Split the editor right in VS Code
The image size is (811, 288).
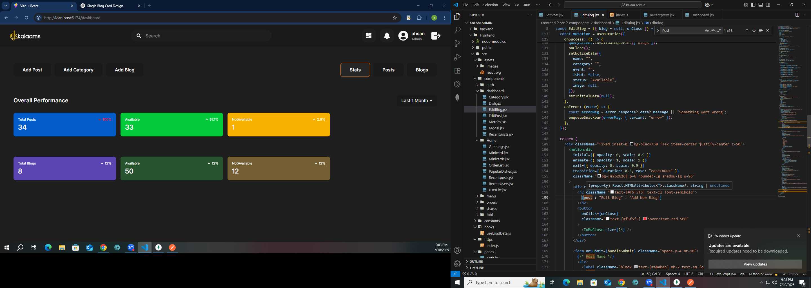797,15
